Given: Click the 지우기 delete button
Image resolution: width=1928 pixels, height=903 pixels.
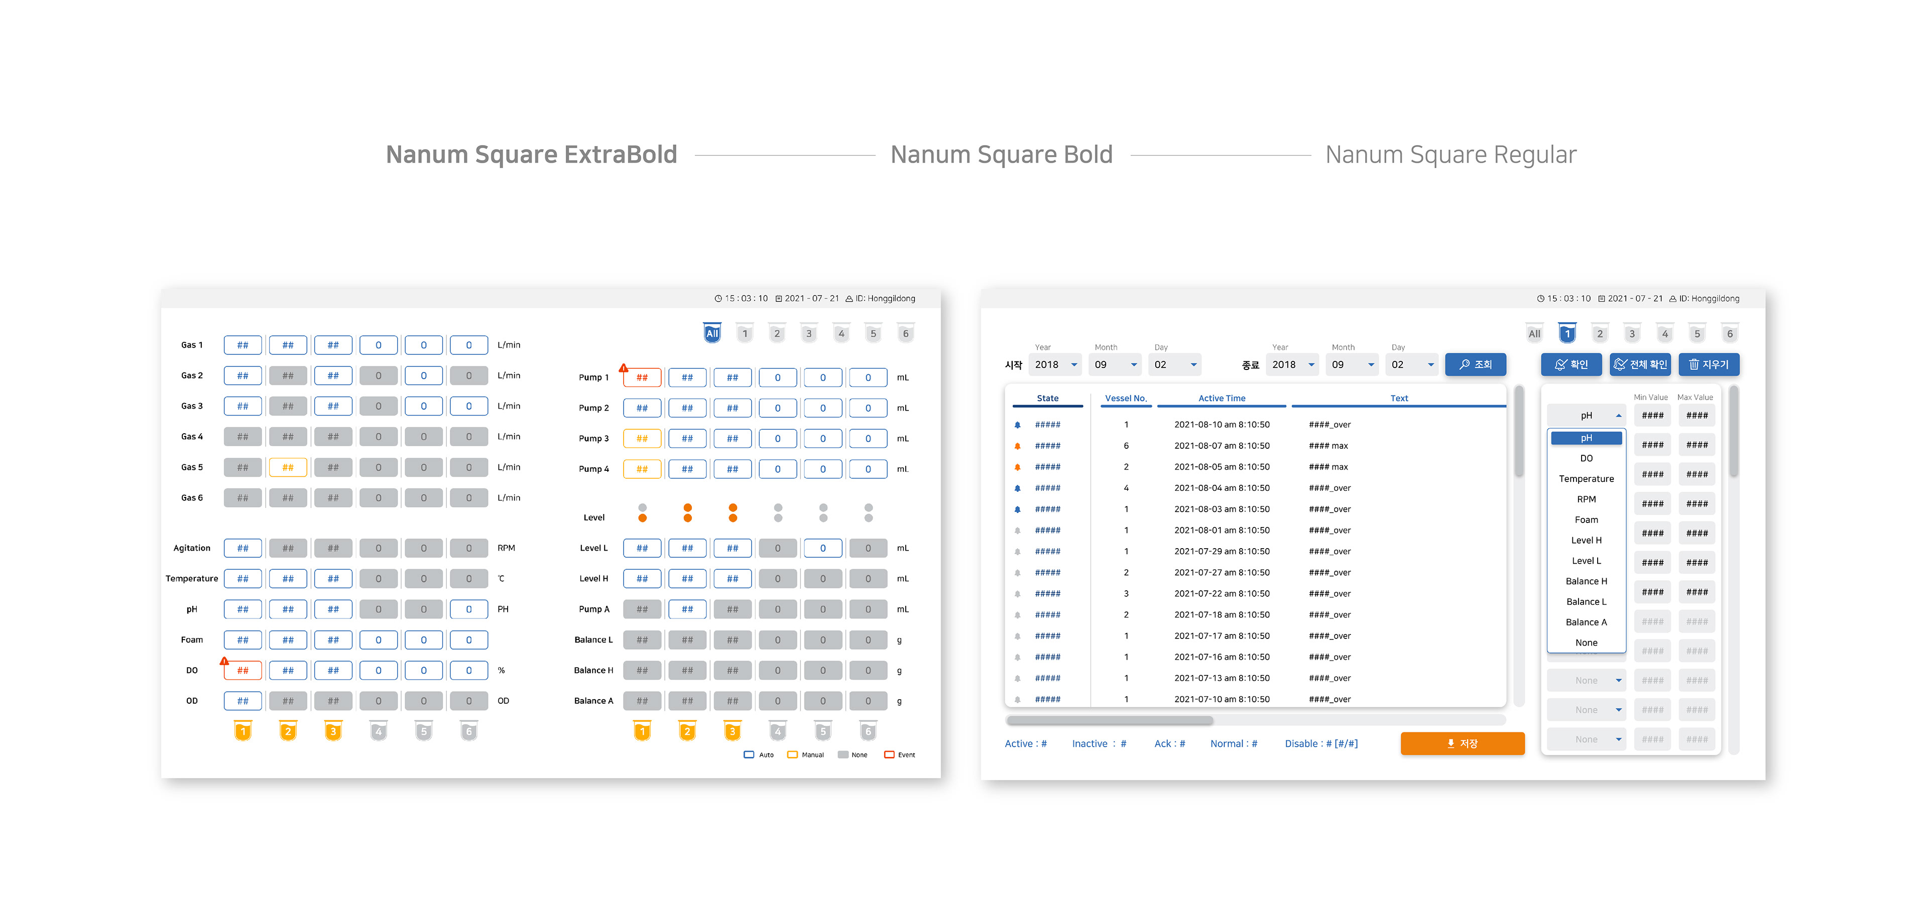Looking at the screenshot, I should pyautogui.click(x=1709, y=364).
